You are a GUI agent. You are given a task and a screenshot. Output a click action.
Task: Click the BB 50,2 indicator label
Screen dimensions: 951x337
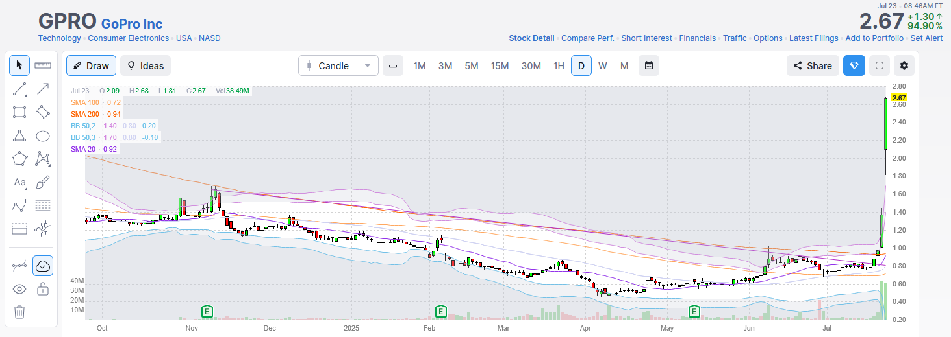[x=84, y=126]
